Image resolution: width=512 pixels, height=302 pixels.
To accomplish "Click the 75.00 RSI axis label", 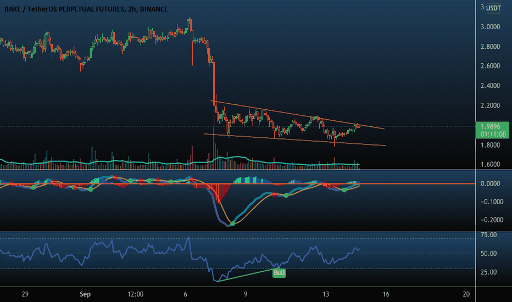I will click(x=489, y=235).
